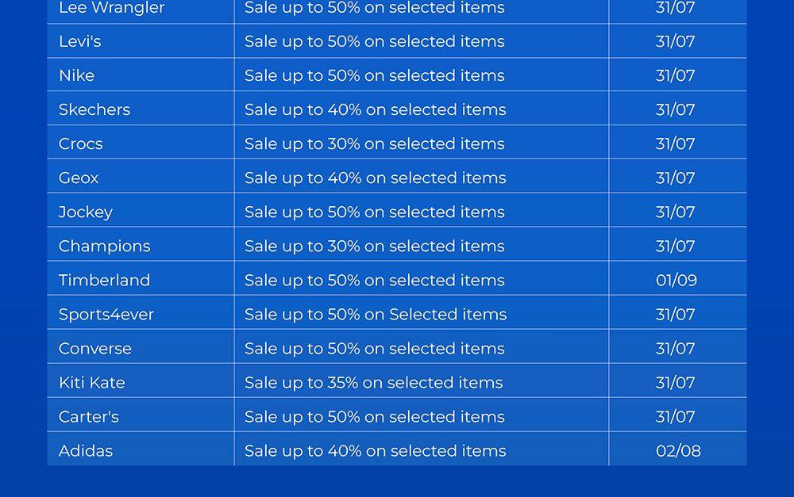Click Timberland's 01/09 end date
This screenshot has width=794, height=497.
click(676, 280)
